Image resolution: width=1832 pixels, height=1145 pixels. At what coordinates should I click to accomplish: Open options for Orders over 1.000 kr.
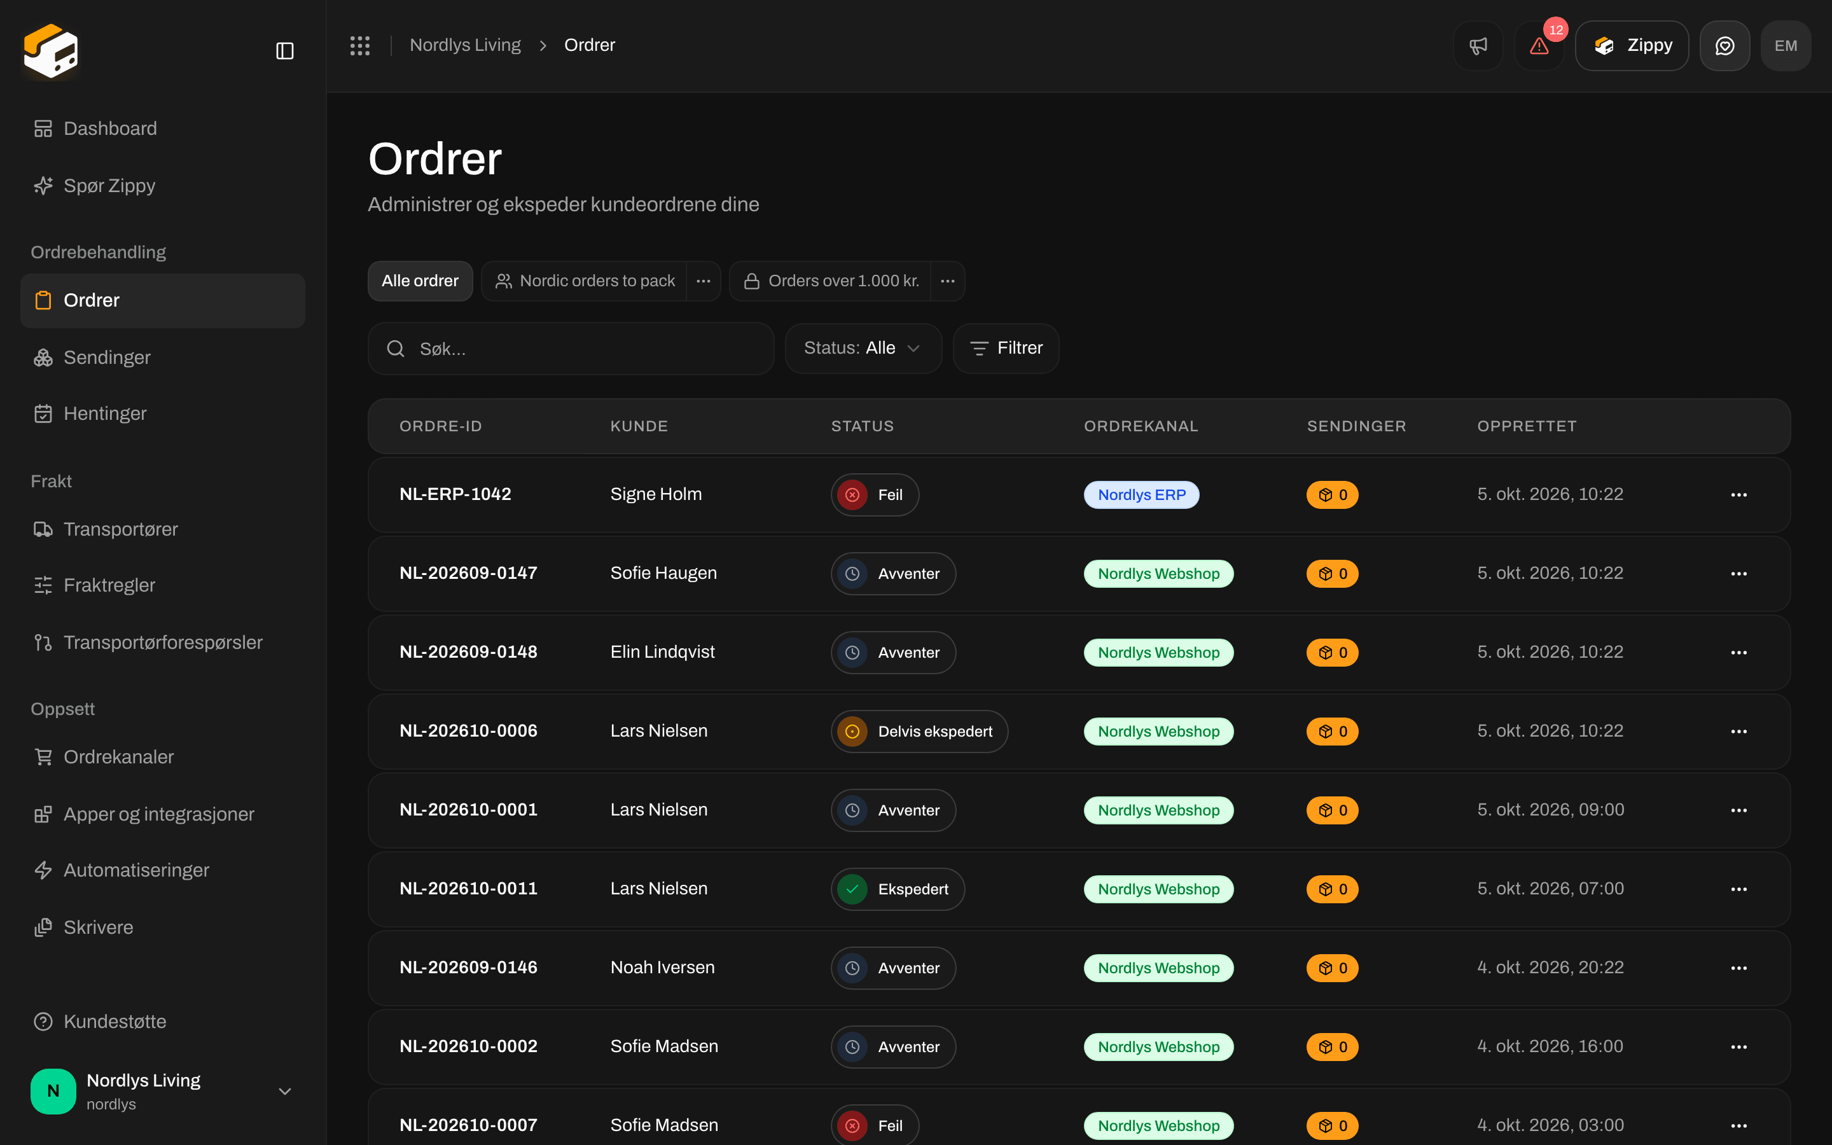click(x=947, y=281)
